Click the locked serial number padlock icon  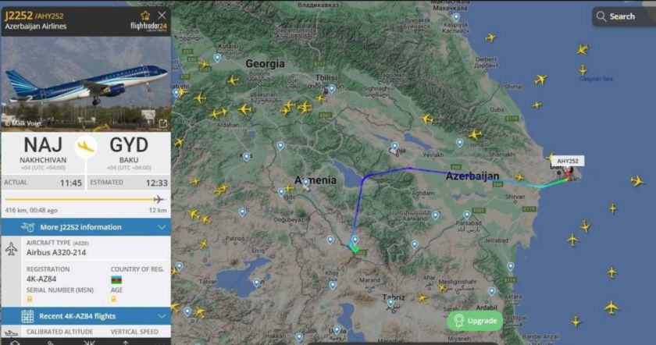point(30,299)
